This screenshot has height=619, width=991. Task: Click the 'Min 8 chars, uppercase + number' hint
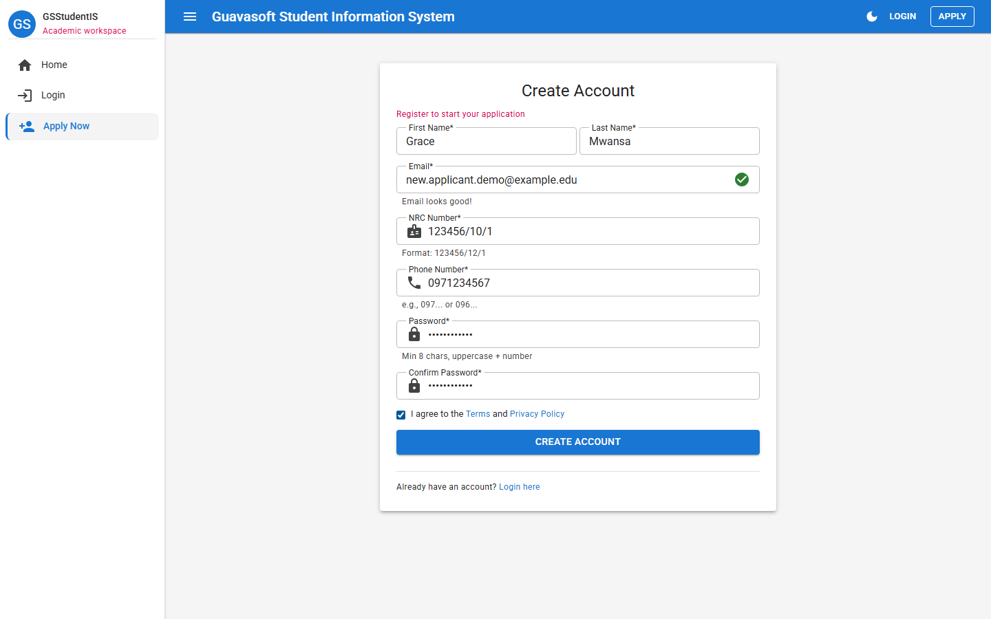coord(467,356)
